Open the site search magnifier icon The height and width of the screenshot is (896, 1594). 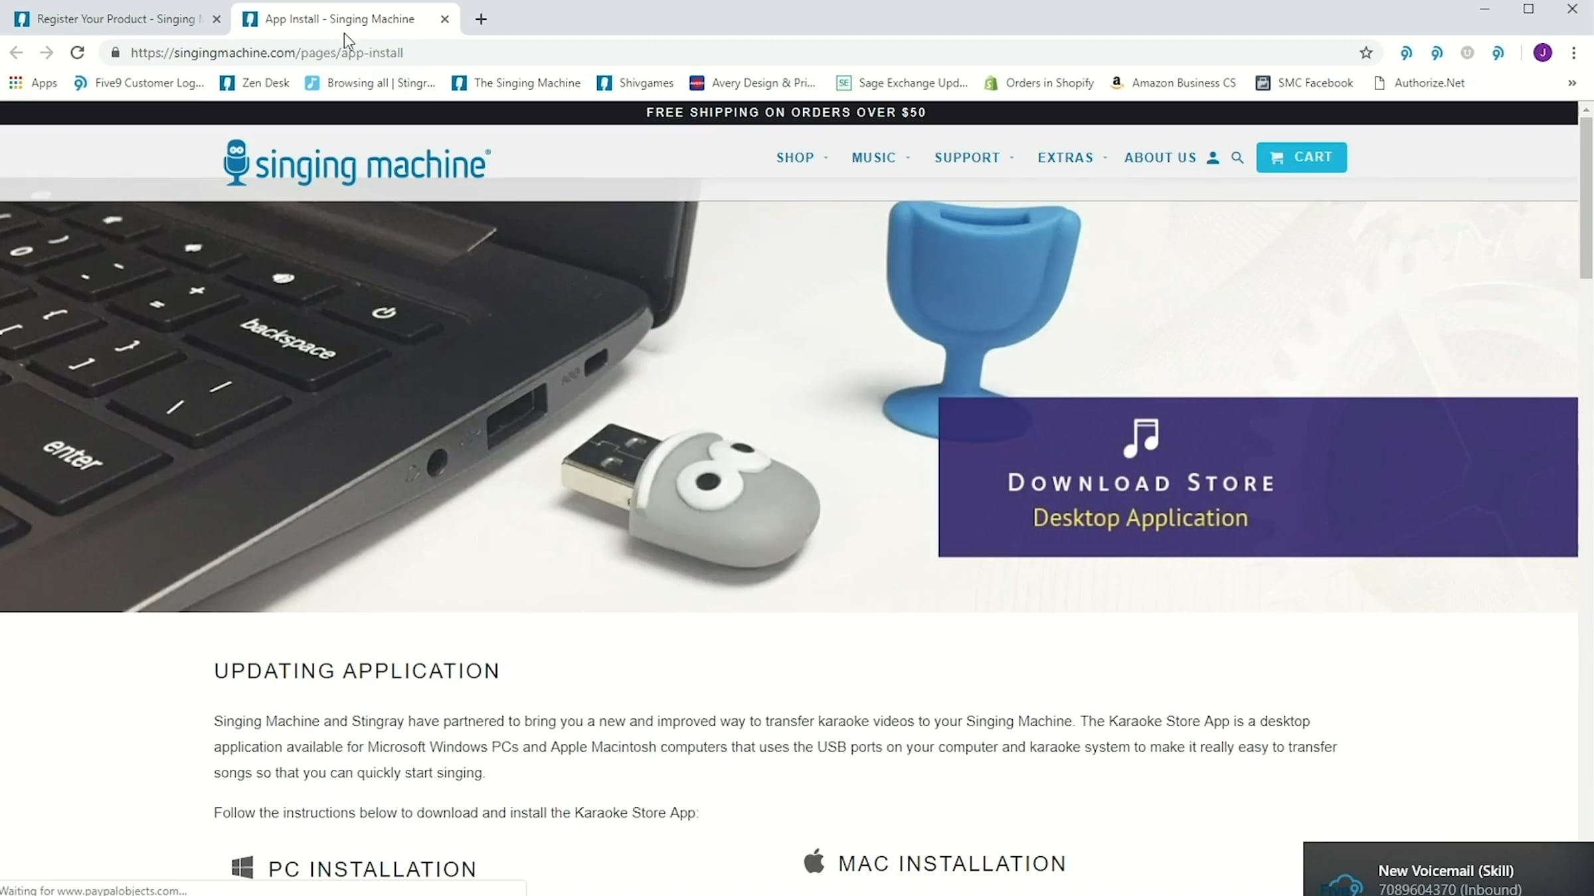point(1237,158)
